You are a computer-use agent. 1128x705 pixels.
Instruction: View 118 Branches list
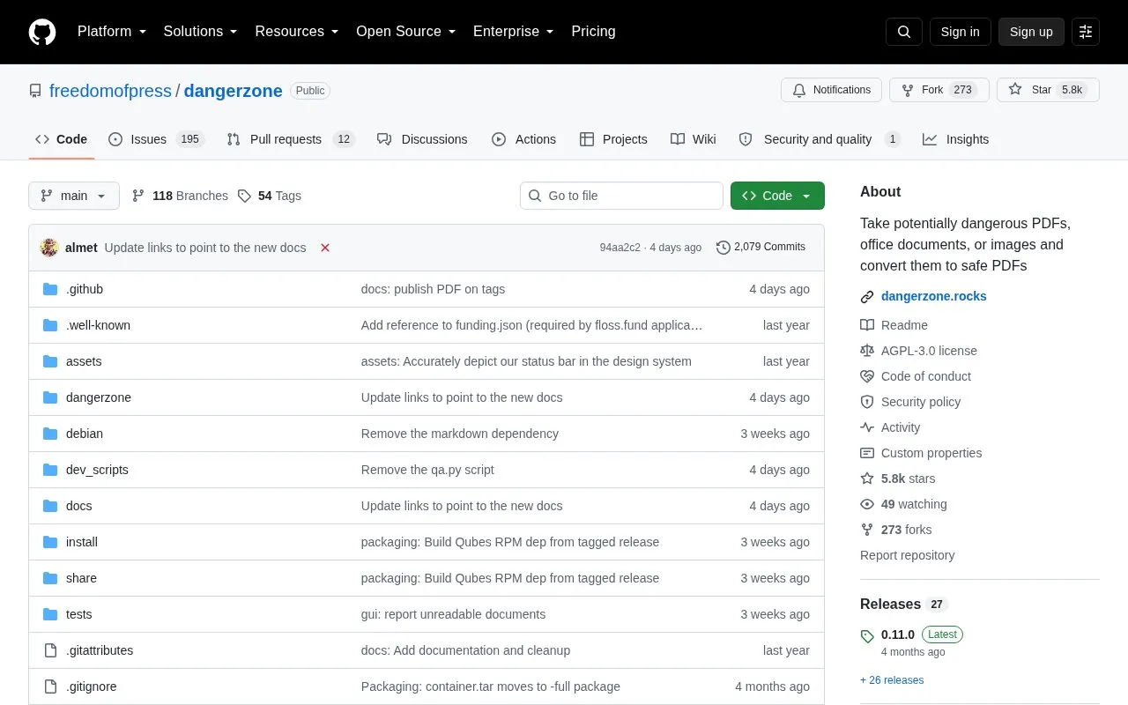pos(180,196)
